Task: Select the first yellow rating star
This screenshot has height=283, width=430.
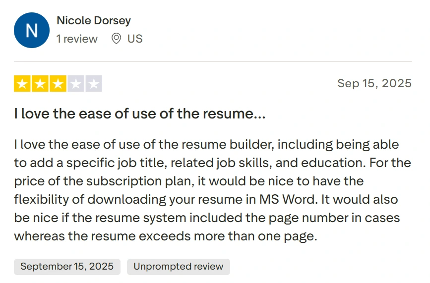Action: pos(22,84)
